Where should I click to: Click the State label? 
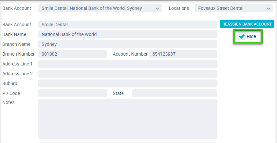pos(118,93)
